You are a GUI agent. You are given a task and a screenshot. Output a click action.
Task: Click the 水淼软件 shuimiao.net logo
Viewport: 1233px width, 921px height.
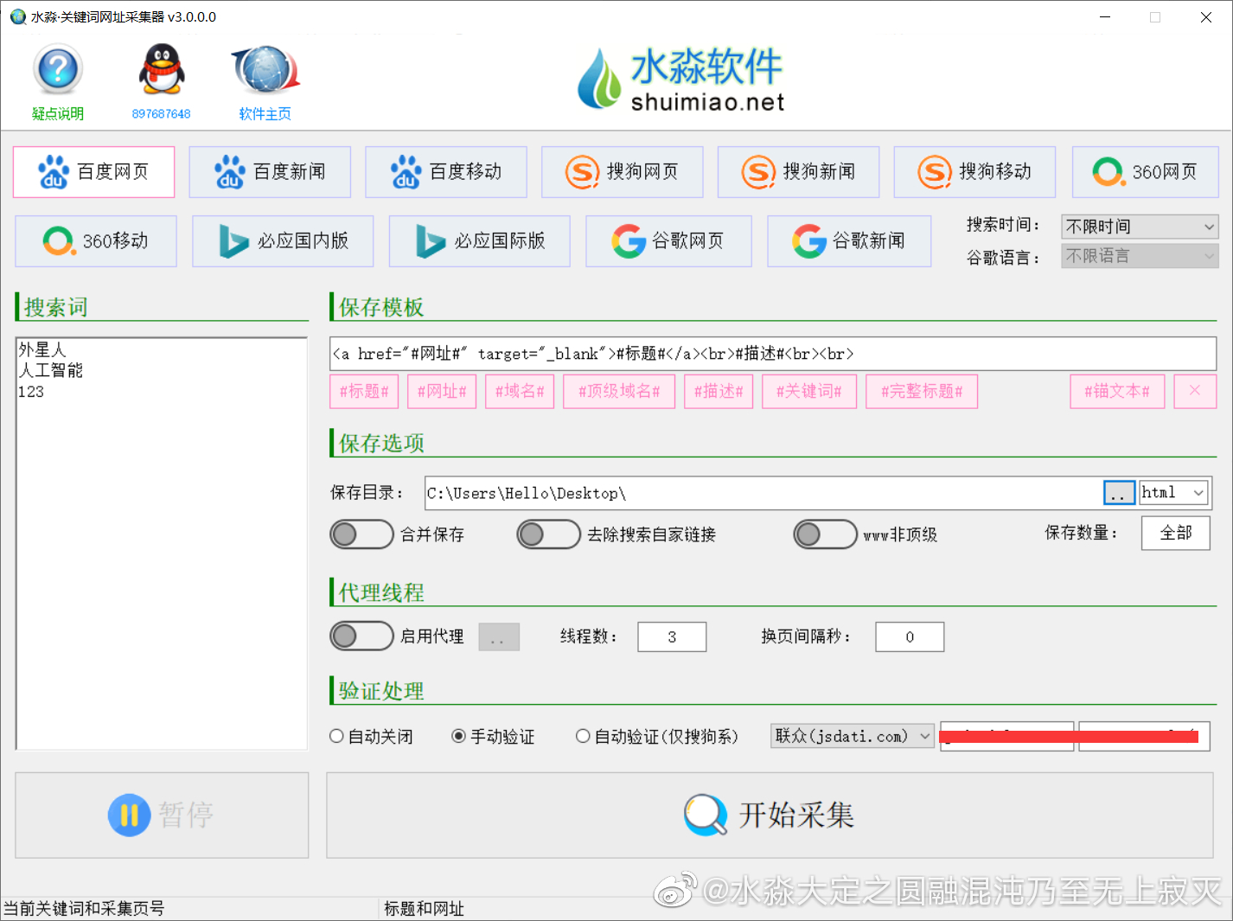point(681,80)
